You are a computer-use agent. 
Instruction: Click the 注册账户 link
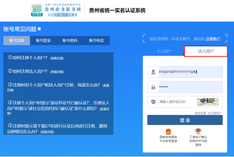coord(213,39)
